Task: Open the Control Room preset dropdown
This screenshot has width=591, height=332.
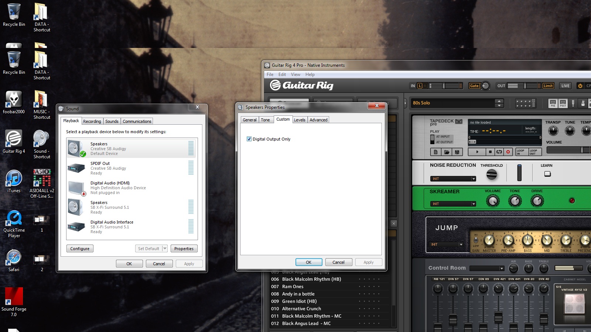Action: [487, 268]
